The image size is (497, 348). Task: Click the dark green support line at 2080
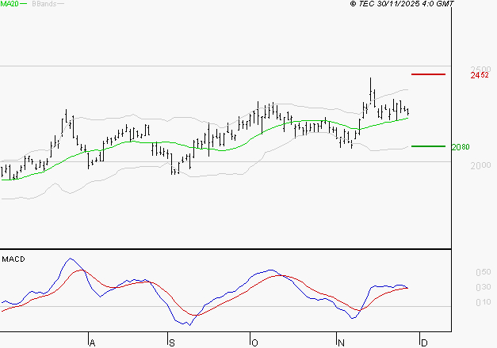tap(428, 146)
